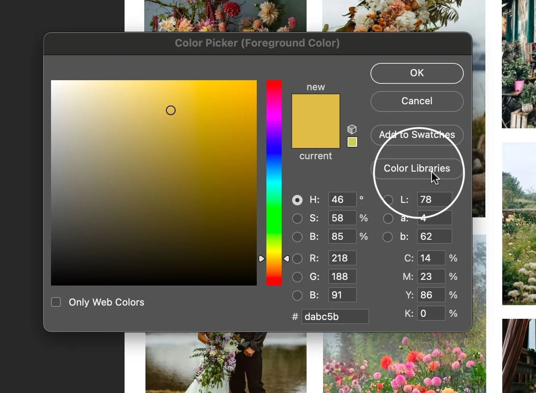Click the hex field dabc5b
The height and width of the screenshot is (393, 536).
[335, 316]
